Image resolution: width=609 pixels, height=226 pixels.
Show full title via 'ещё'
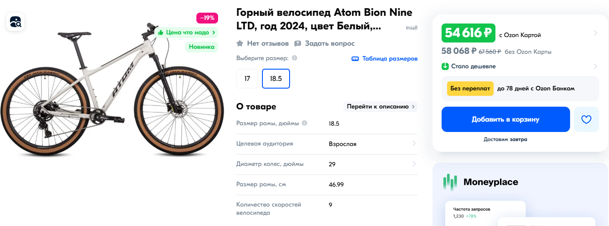point(411,28)
